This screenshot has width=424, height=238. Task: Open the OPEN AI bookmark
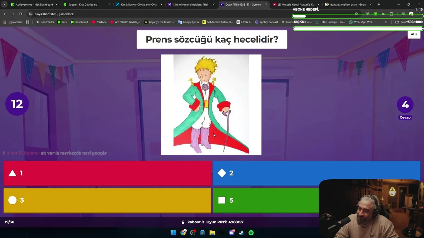244,22
